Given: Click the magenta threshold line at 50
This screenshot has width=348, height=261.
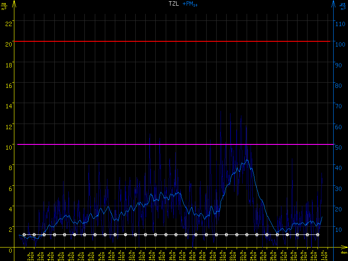Looking at the screenshot, I should 174,144.
